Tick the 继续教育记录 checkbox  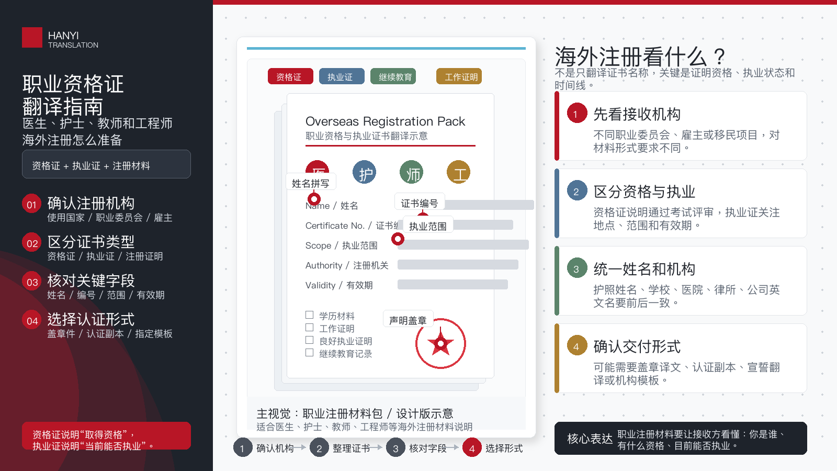click(x=310, y=353)
